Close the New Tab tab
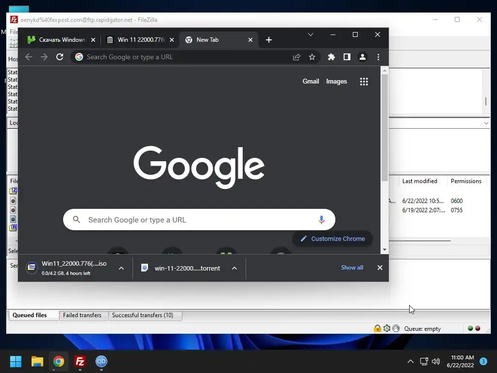The width and height of the screenshot is (497, 373). pos(250,40)
